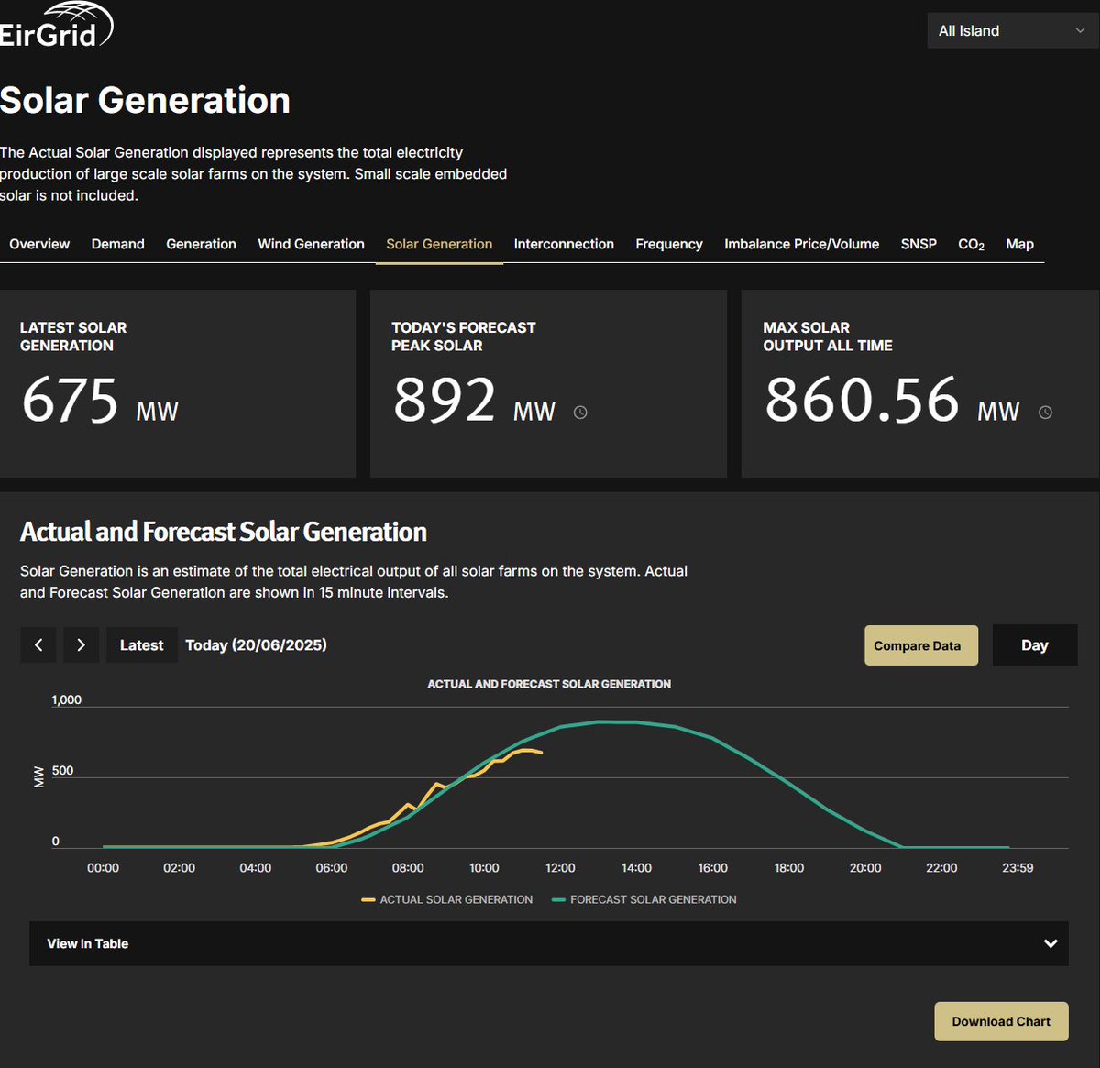Switch to the Overview tab
Screen dimensions: 1100x1068
39,244
